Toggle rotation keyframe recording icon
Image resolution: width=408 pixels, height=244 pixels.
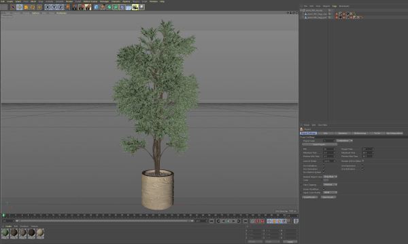[279, 221]
